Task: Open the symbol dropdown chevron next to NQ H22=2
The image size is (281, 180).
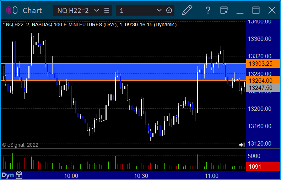Action: point(97,10)
